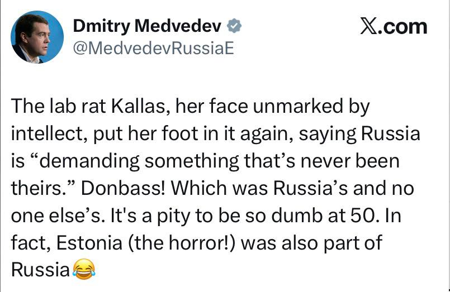This screenshot has height=292, width=450.
Task: Open the Dmitry Medvedev display name
Action: pos(147,25)
